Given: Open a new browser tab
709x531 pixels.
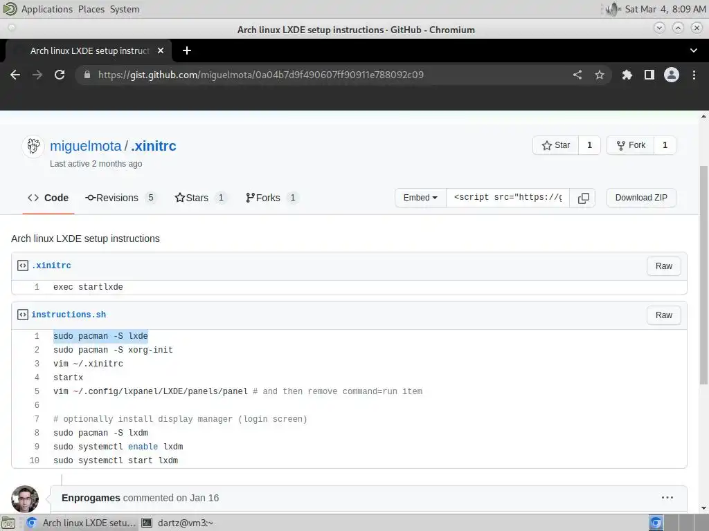Looking at the screenshot, I should pyautogui.click(x=187, y=50).
